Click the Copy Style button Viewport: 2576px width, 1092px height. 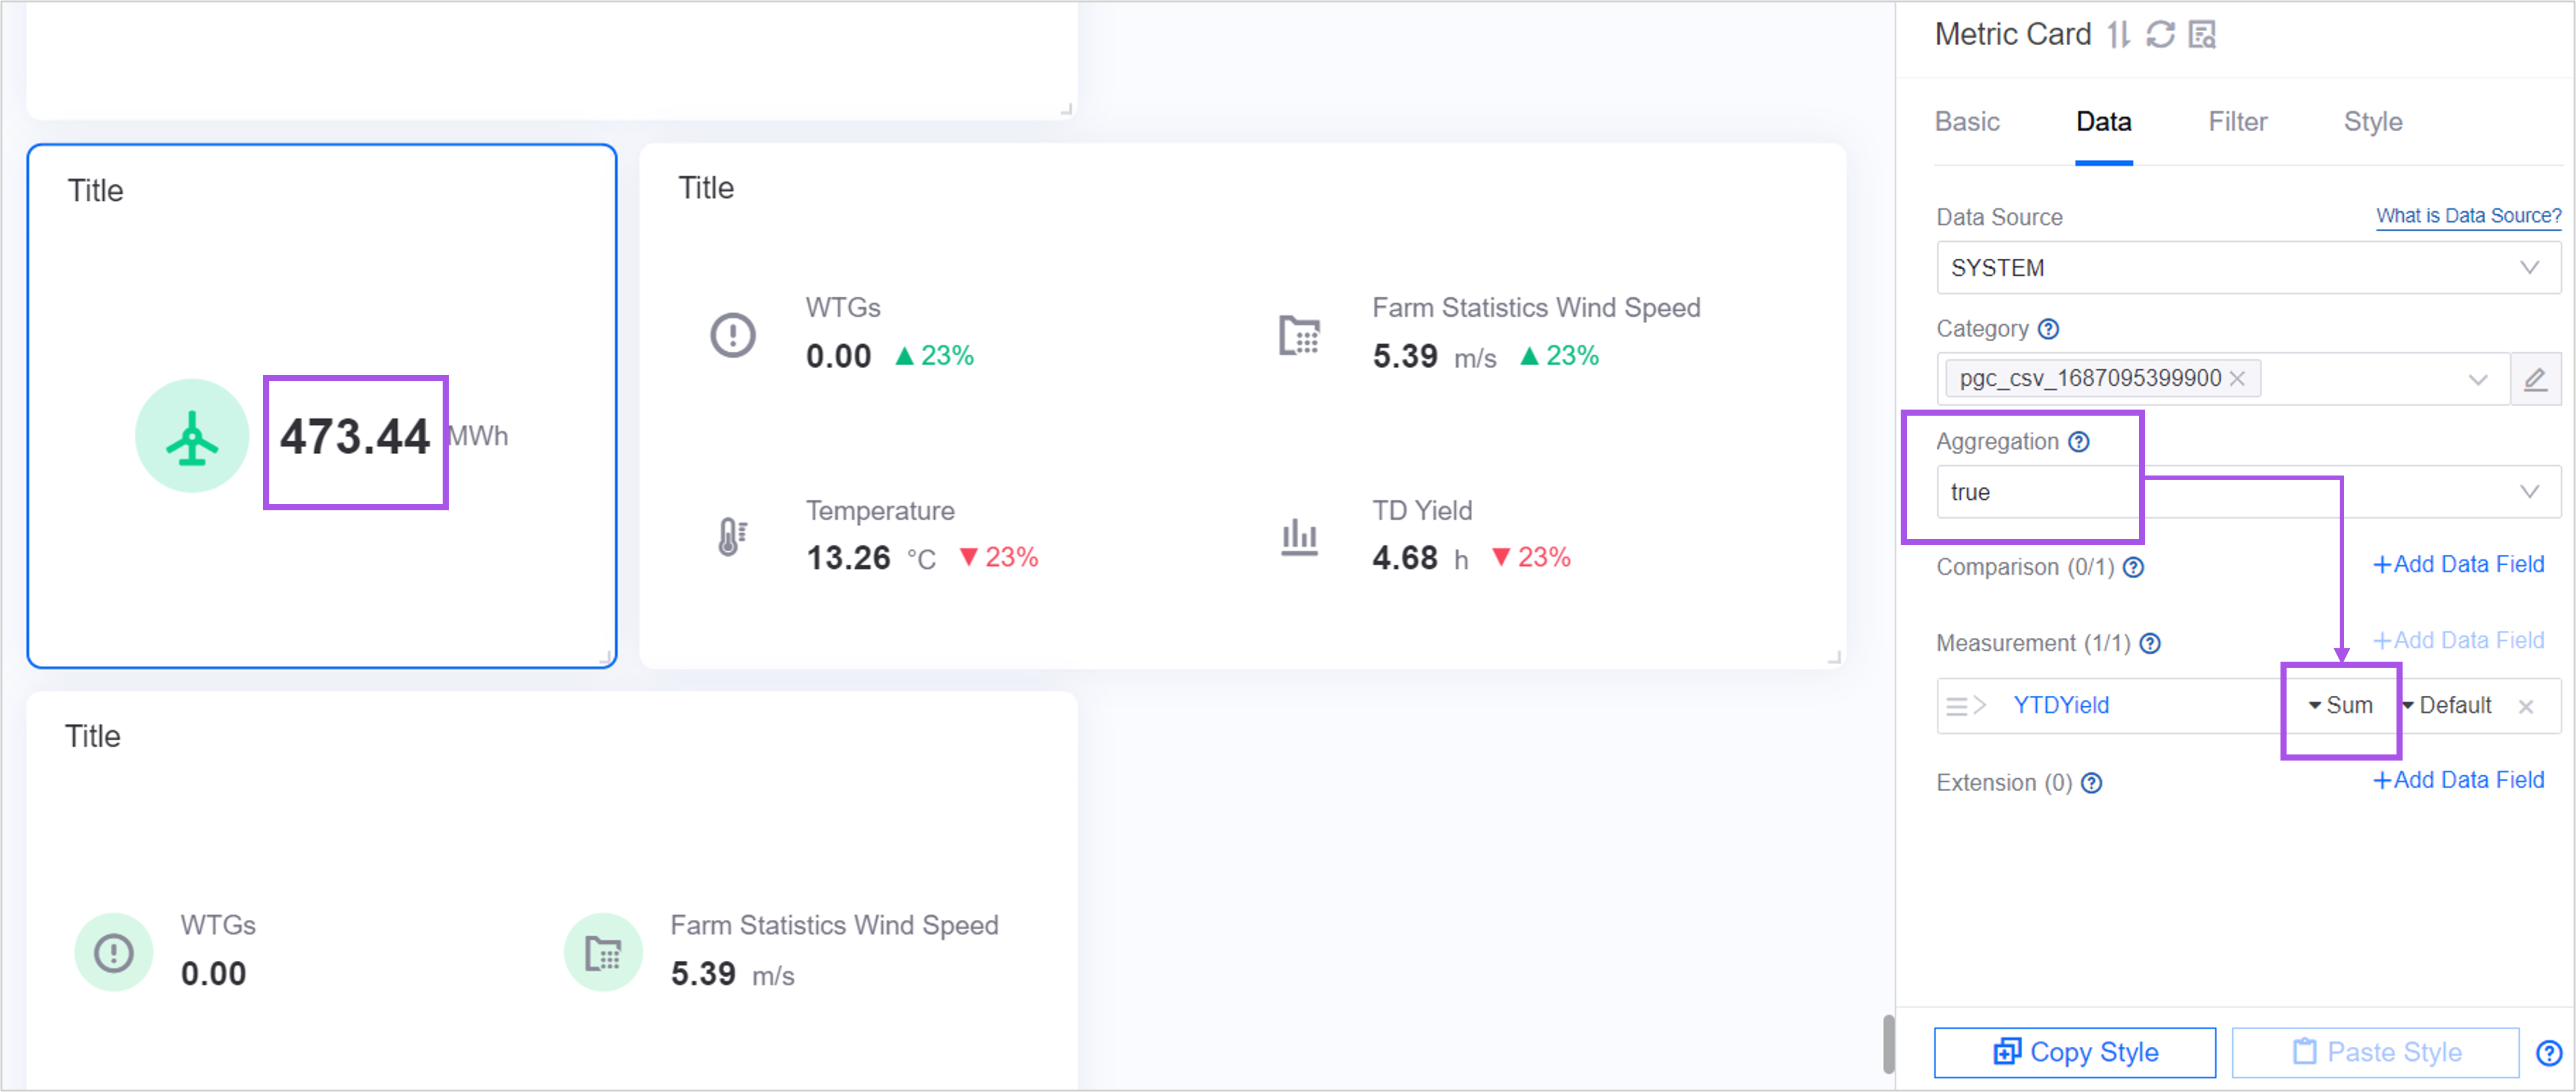click(x=2074, y=1052)
